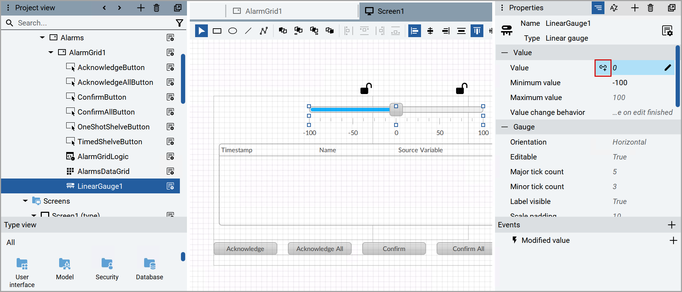Select TimedShelveButton in the project tree
682x292 pixels.
coord(110,141)
